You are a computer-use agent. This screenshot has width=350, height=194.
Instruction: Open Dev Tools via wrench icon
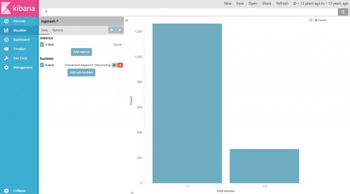pos(6,58)
